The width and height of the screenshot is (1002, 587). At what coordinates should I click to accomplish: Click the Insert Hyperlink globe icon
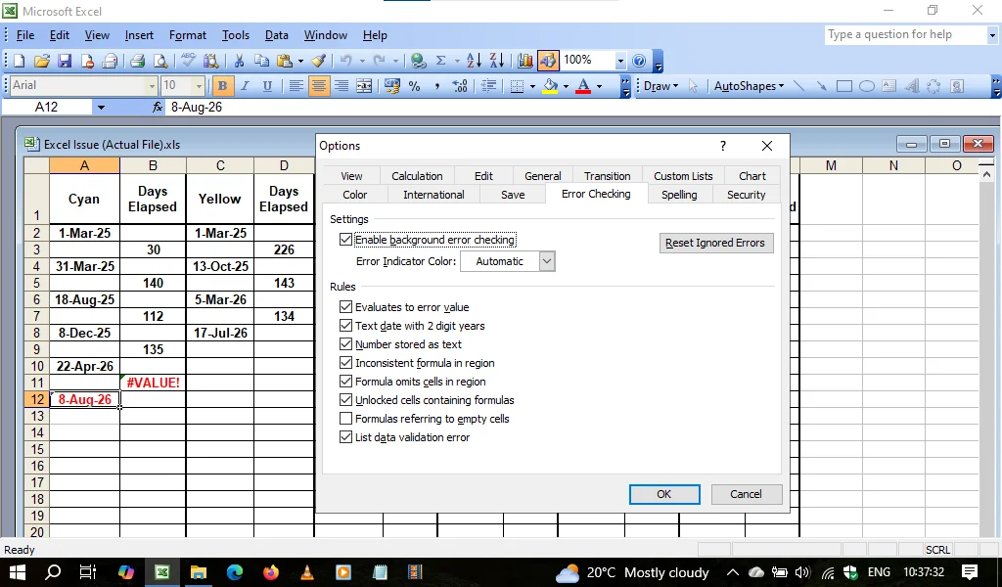[419, 61]
